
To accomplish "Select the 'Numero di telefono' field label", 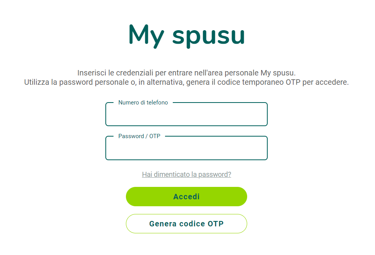I will coord(143,103).
